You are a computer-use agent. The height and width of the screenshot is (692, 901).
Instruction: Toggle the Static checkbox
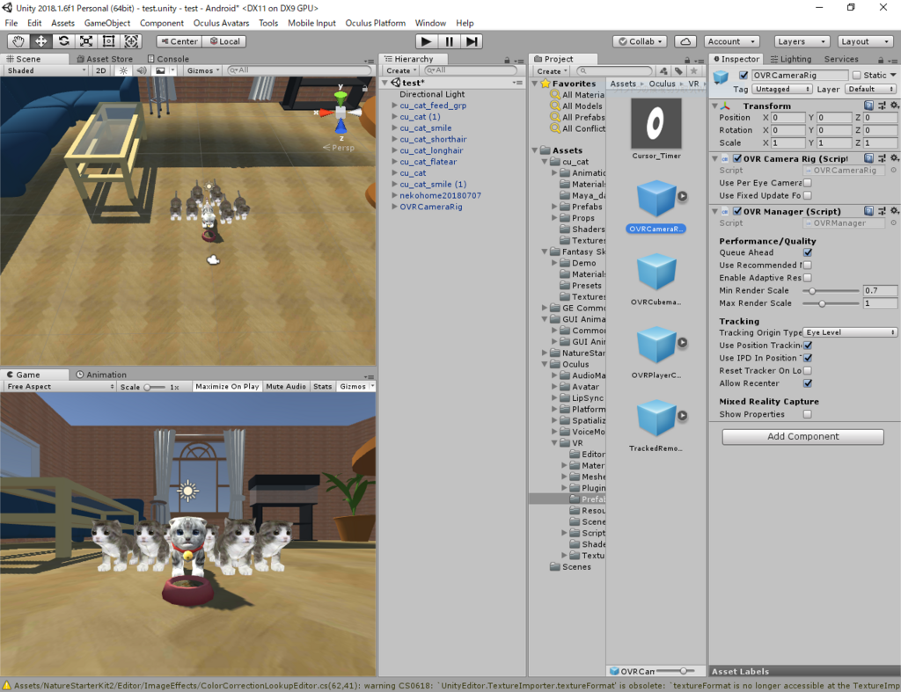[857, 76]
